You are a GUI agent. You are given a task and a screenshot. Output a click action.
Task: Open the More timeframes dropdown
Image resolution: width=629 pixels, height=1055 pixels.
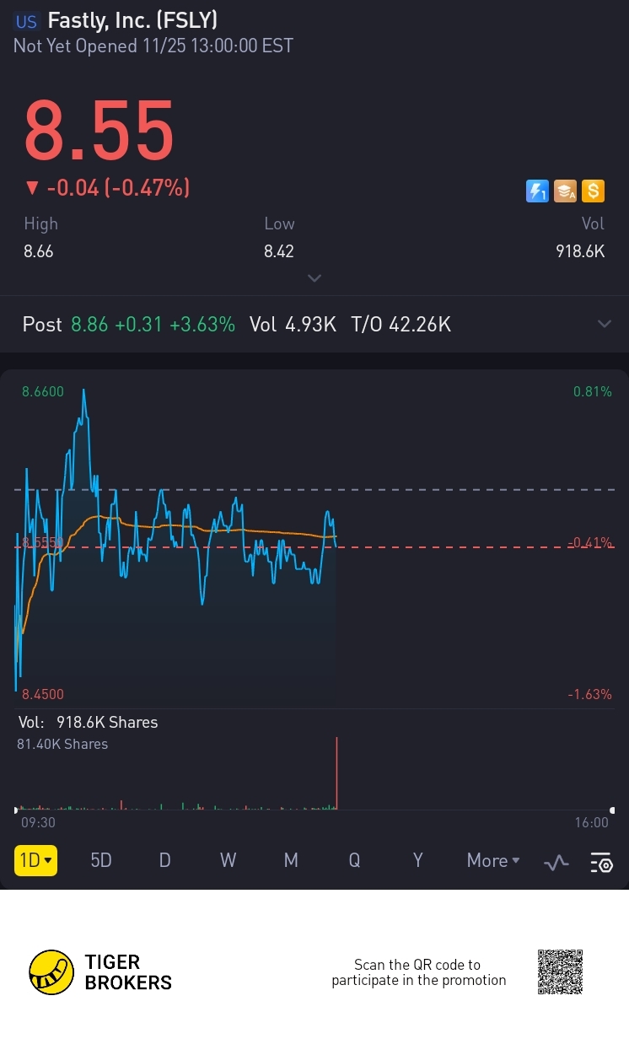(x=493, y=860)
